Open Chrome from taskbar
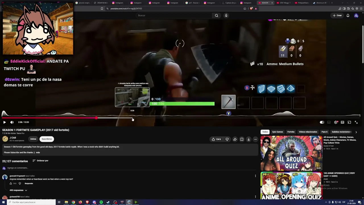 coord(73,202)
